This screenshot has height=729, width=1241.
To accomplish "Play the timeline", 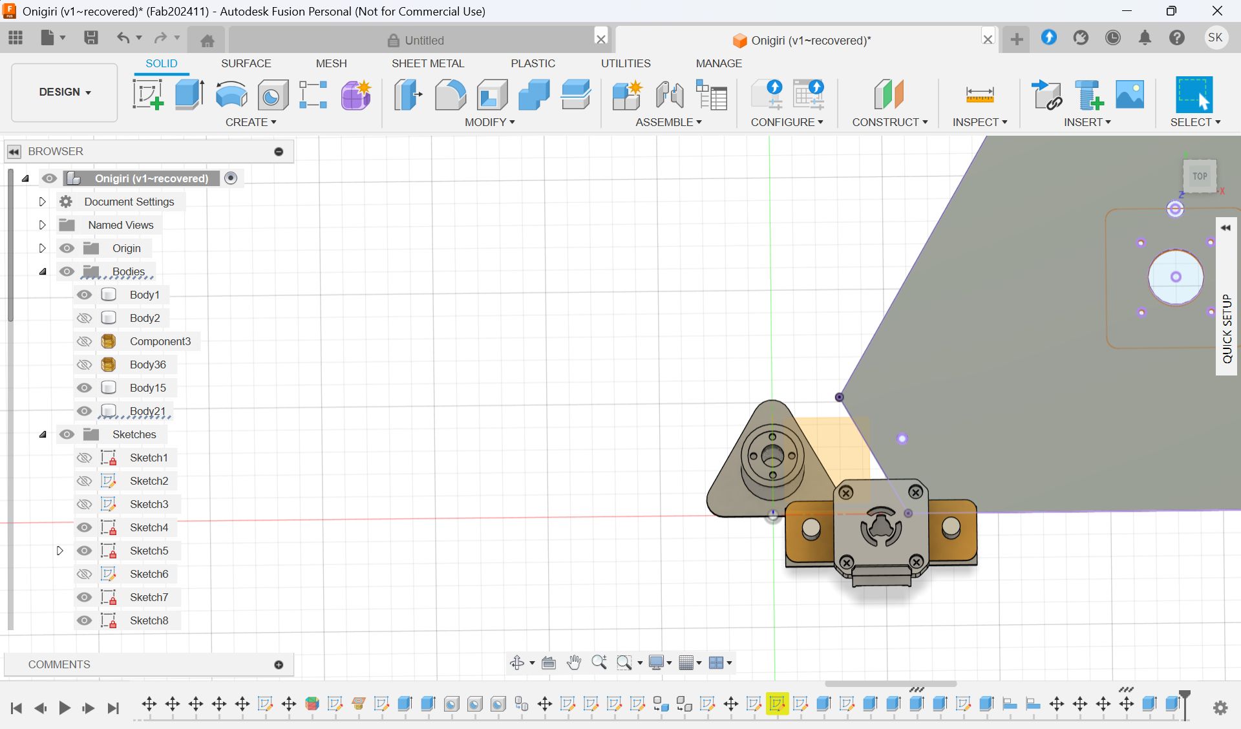I will pyautogui.click(x=65, y=708).
